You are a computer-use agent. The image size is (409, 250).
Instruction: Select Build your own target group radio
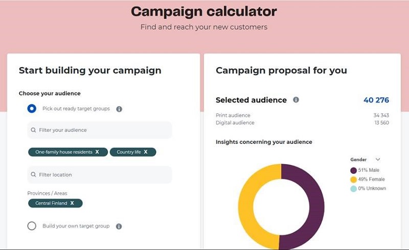click(32, 226)
